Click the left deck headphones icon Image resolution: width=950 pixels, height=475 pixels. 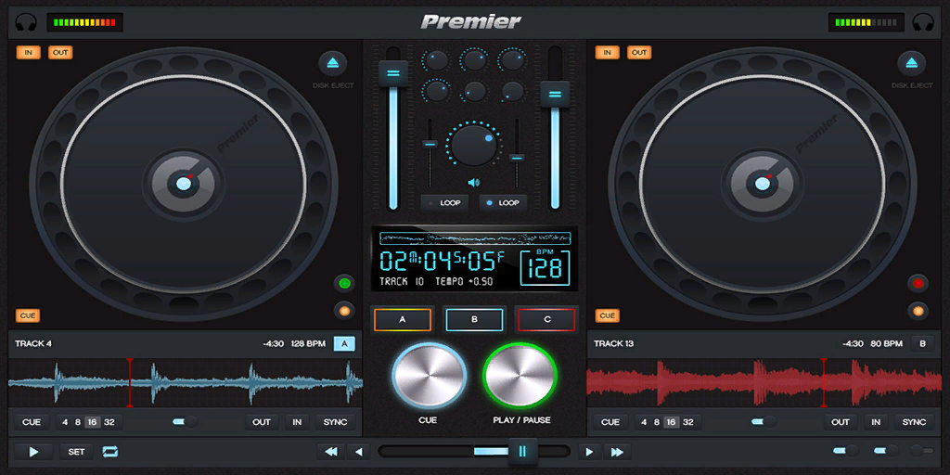coord(26,23)
